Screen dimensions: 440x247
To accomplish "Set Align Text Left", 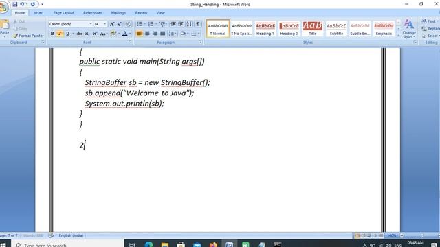I will 139,34.
